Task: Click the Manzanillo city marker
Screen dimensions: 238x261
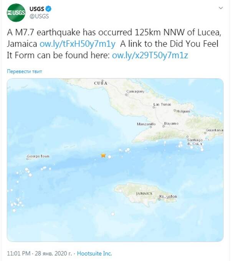Action: point(151,127)
